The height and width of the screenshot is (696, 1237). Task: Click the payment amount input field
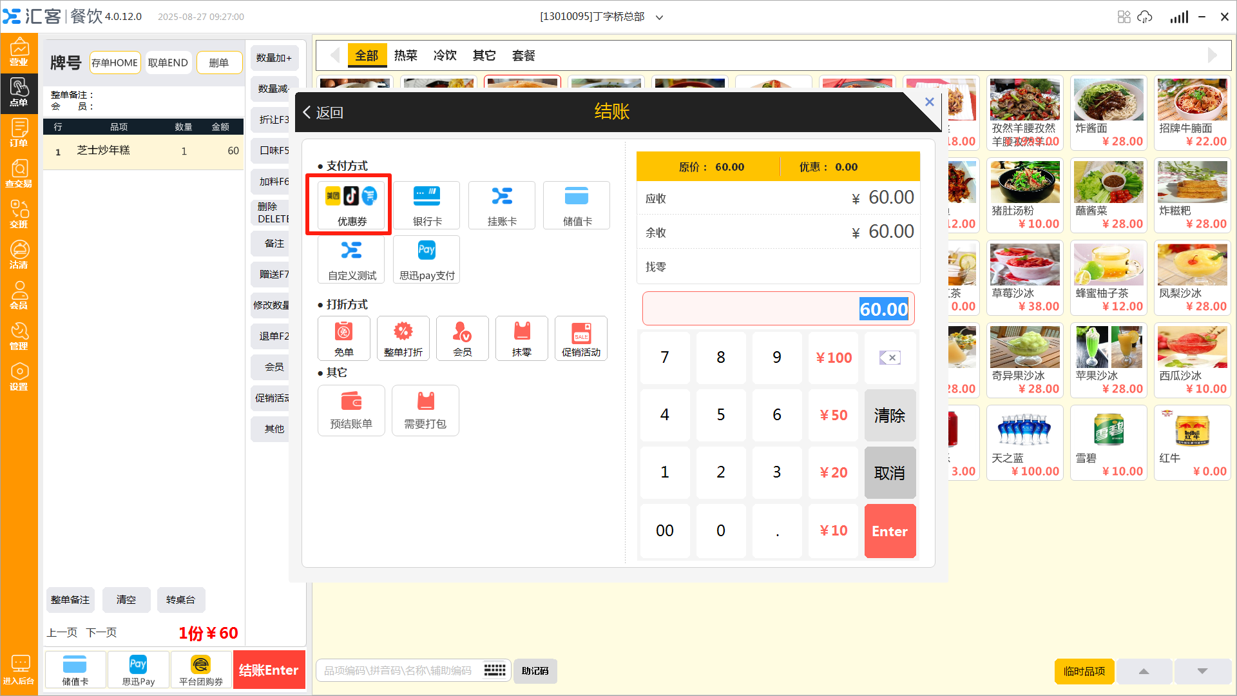(x=778, y=309)
